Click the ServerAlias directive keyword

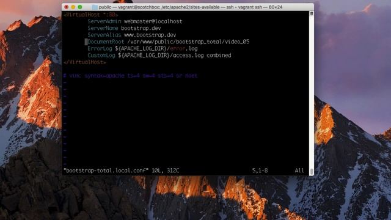tap(104, 35)
